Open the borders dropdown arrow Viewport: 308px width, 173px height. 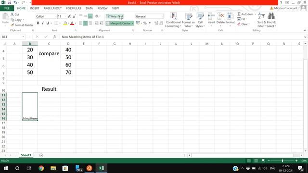60,23
